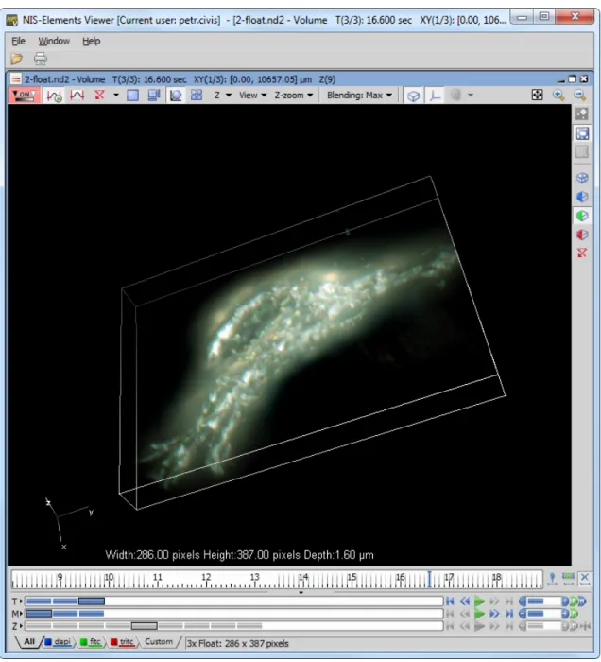Click the blue time marker on ruler
This screenshot has height=662, width=601.
point(429,579)
